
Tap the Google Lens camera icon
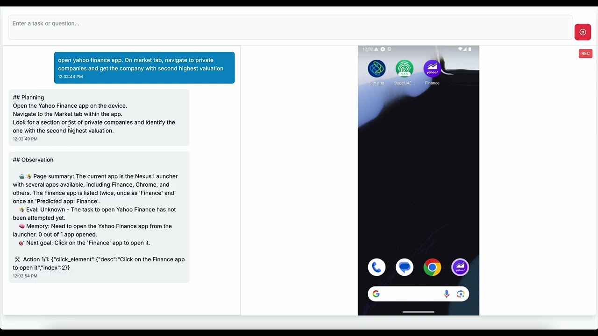click(461, 294)
